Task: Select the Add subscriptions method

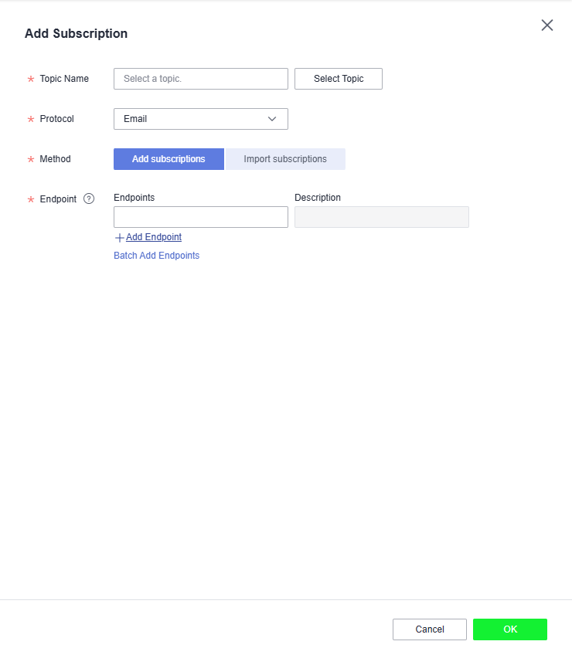Action: [x=169, y=159]
